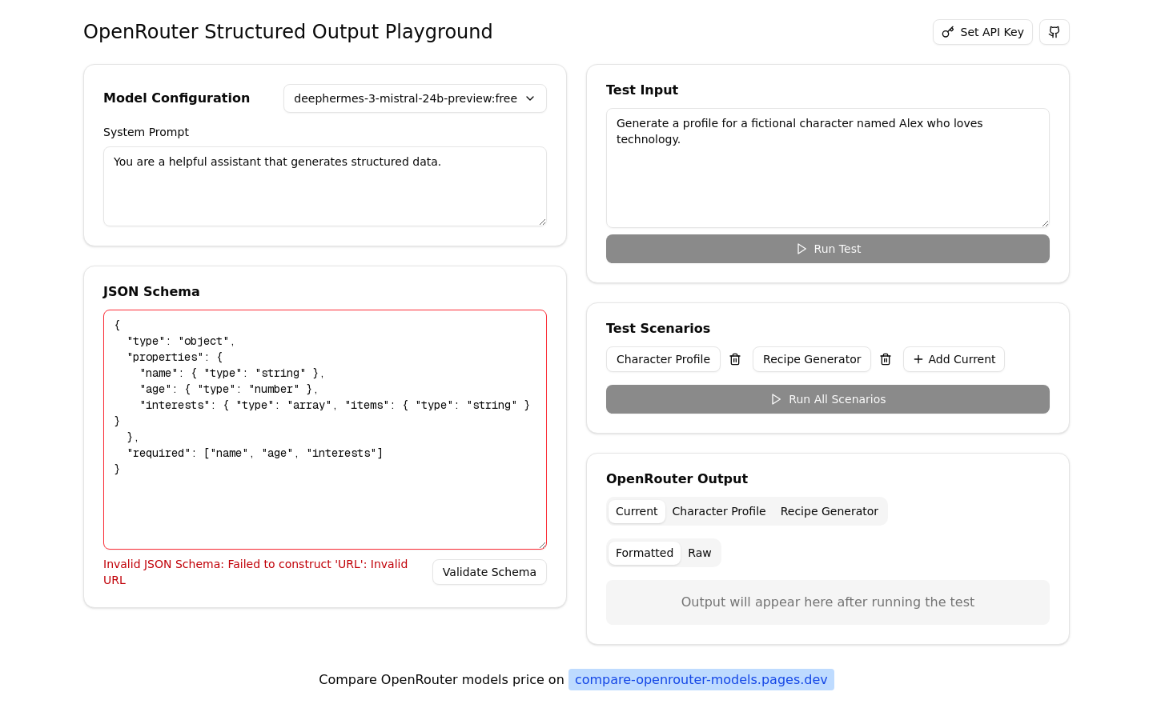The width and height of the screenshot is (1153, 720).
Task: Delete the Character Profile scenario
Action: (735, 359)
